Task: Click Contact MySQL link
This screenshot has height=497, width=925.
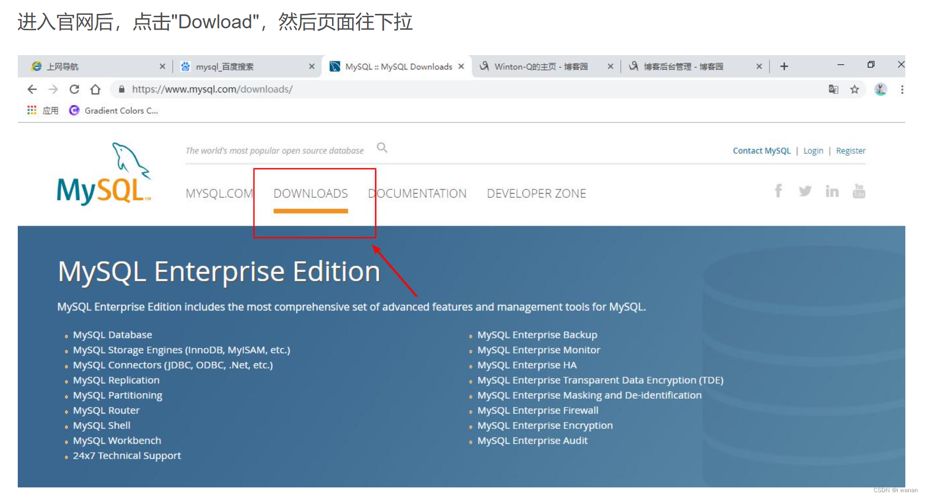Action: [761, 150]
